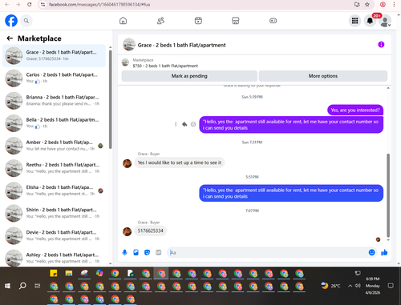
Task: Click in the Aa message input field
Action: 267,252
